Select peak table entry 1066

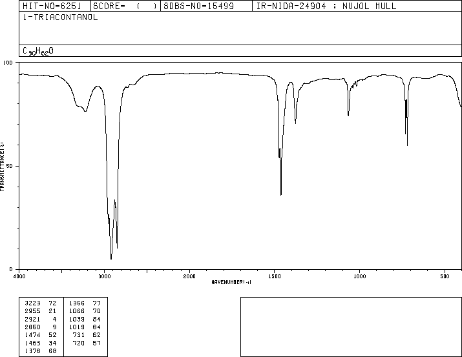(x=77, y=311)
